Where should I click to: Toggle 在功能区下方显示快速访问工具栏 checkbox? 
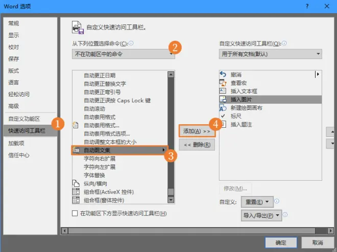click(75, 213)
